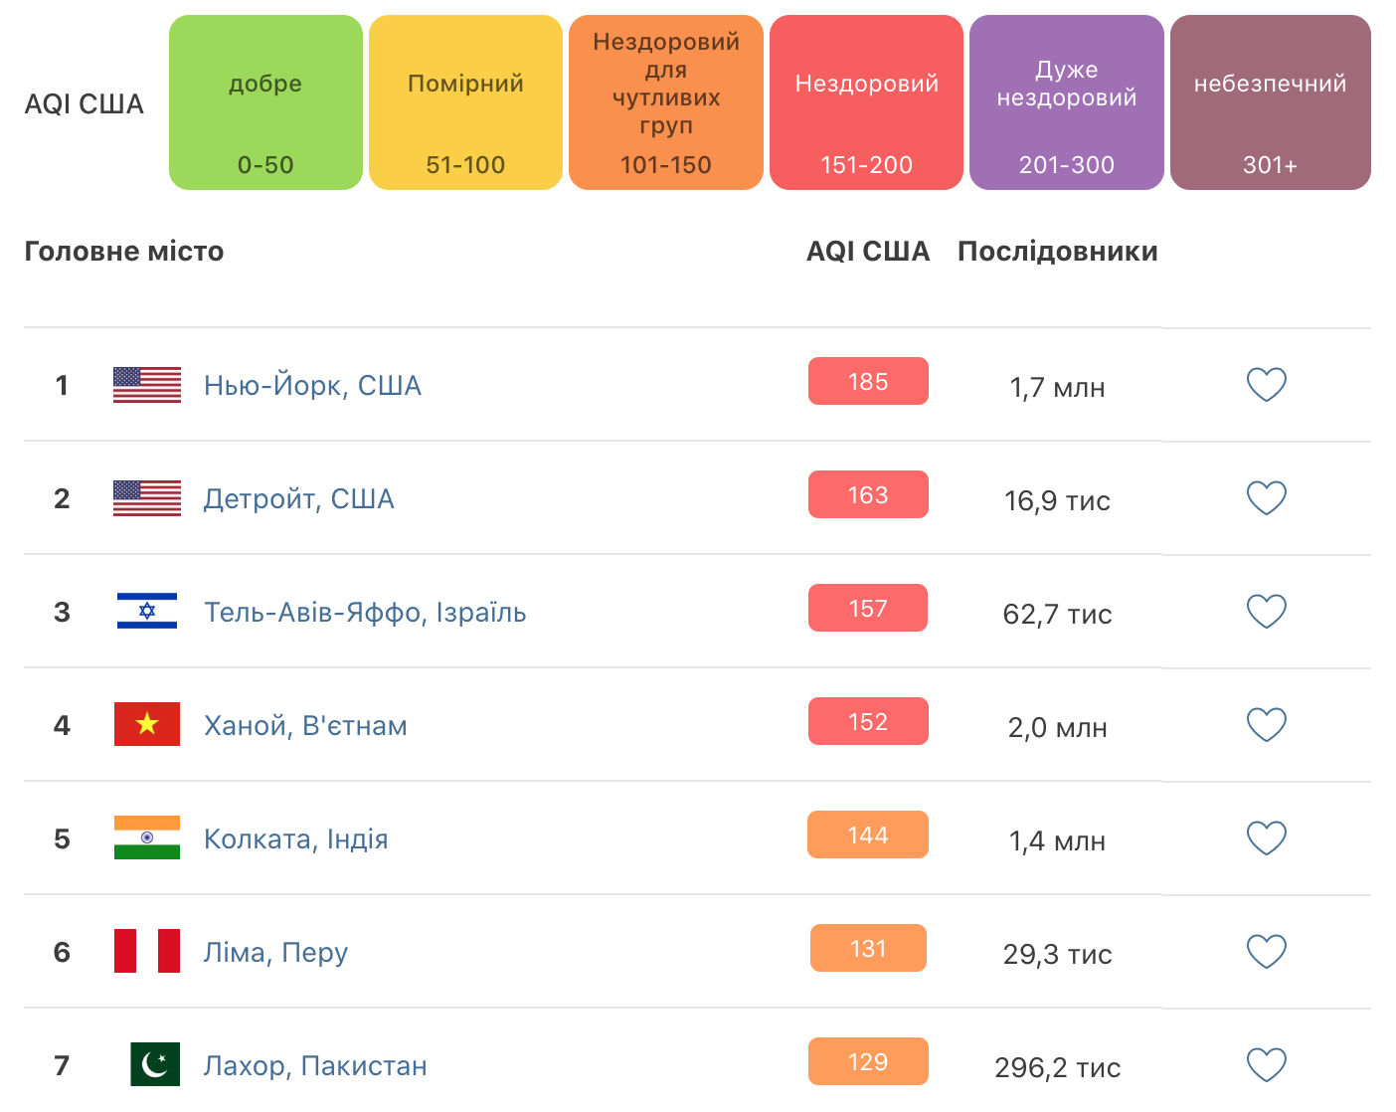
Task: Click the AQI США column header
Action: pos(868,252)
